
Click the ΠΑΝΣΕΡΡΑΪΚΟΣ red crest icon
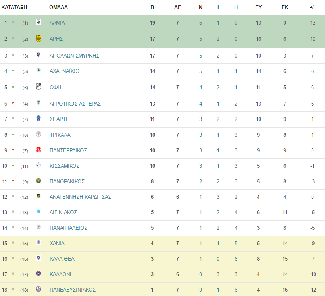coord(38,150)
